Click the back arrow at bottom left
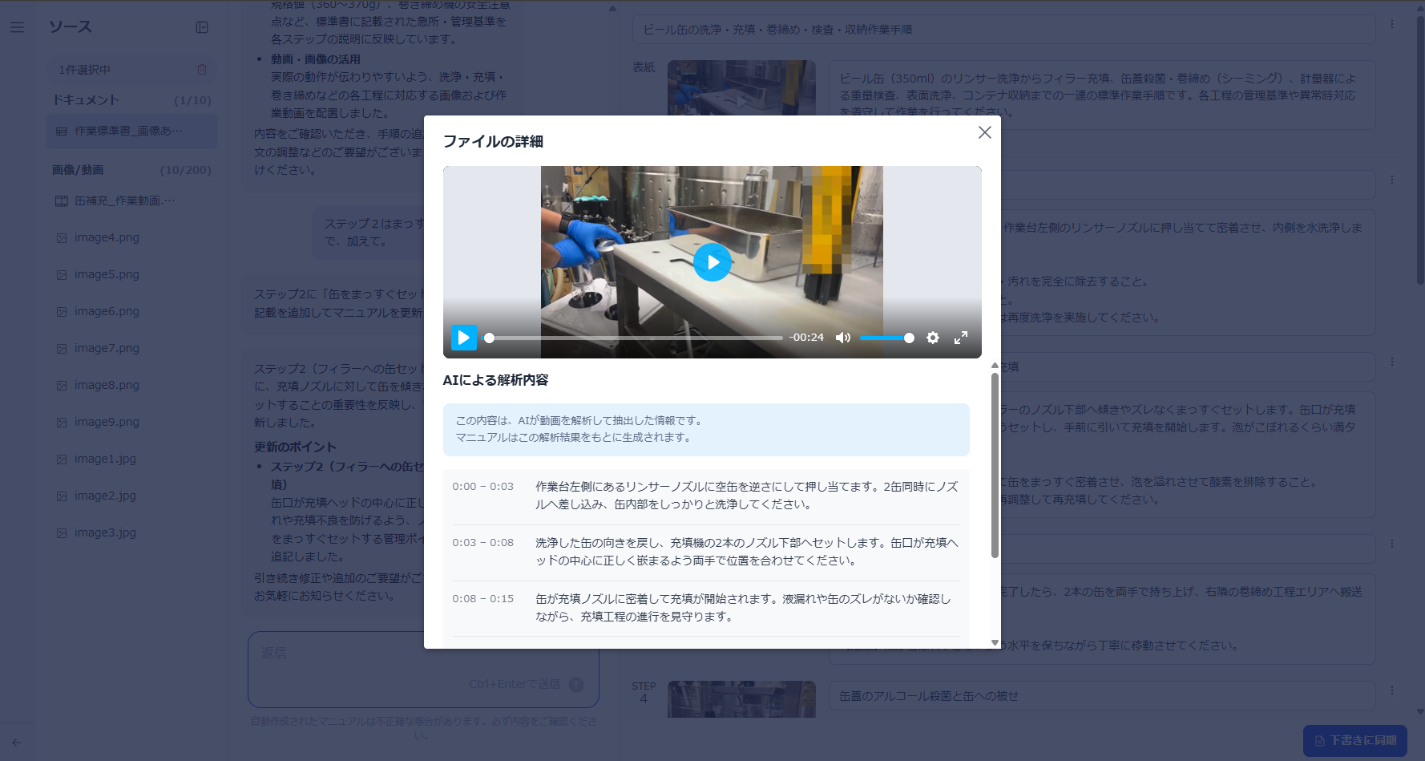Image resolution: width=1425 pixels, height=761 pixels. pos(17,743)
